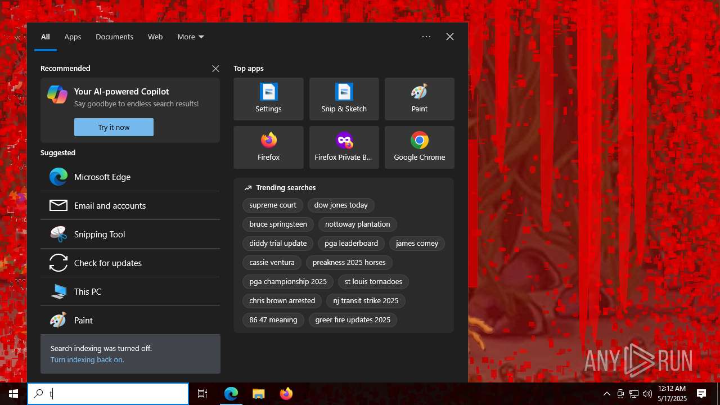
Task: Open Settings from Top apps
Action: 268,99
